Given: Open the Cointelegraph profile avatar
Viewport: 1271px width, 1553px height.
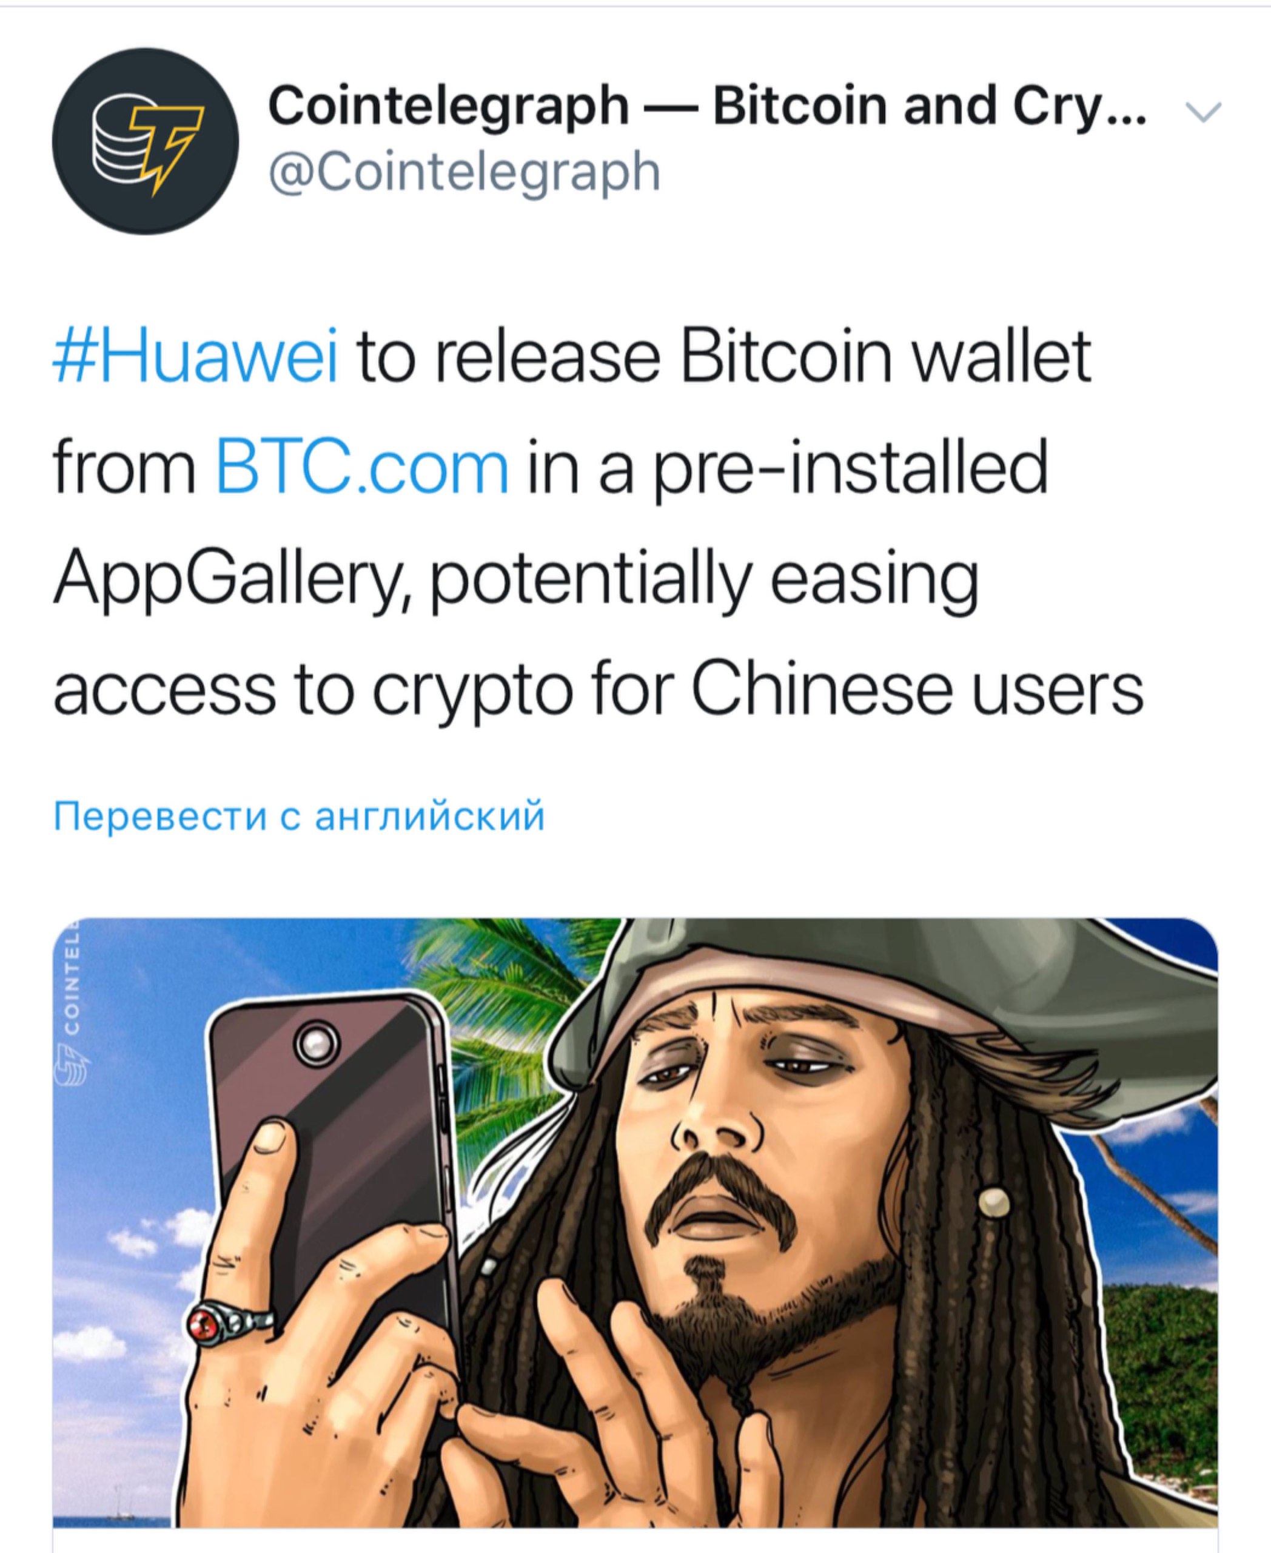Looking at the screenshot, I should tap(145, 141).
